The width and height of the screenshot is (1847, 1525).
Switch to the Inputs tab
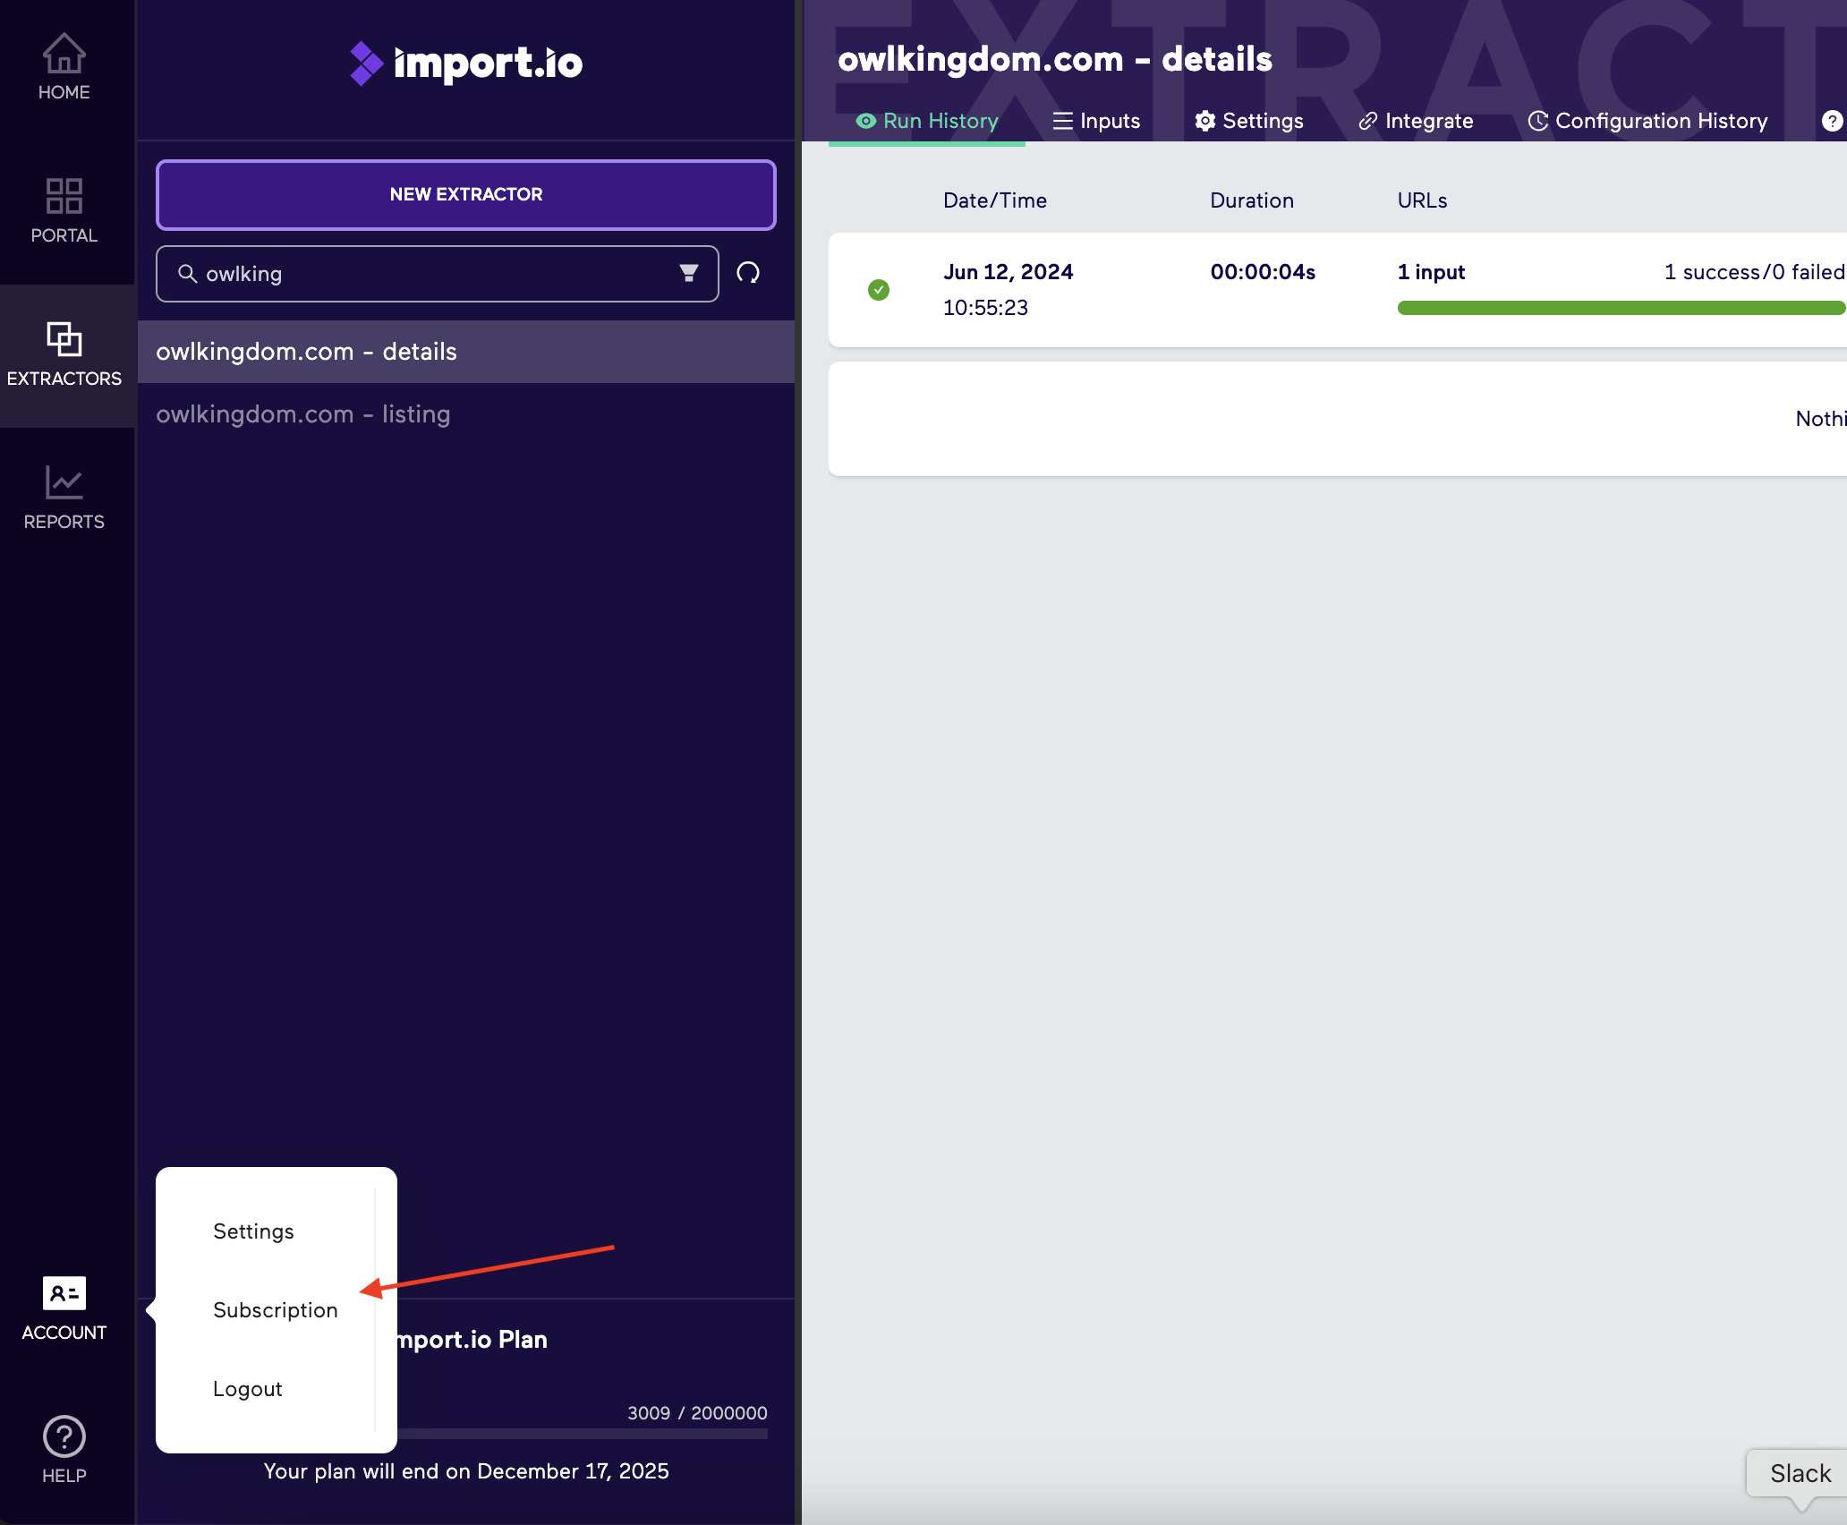(1095, 120)
